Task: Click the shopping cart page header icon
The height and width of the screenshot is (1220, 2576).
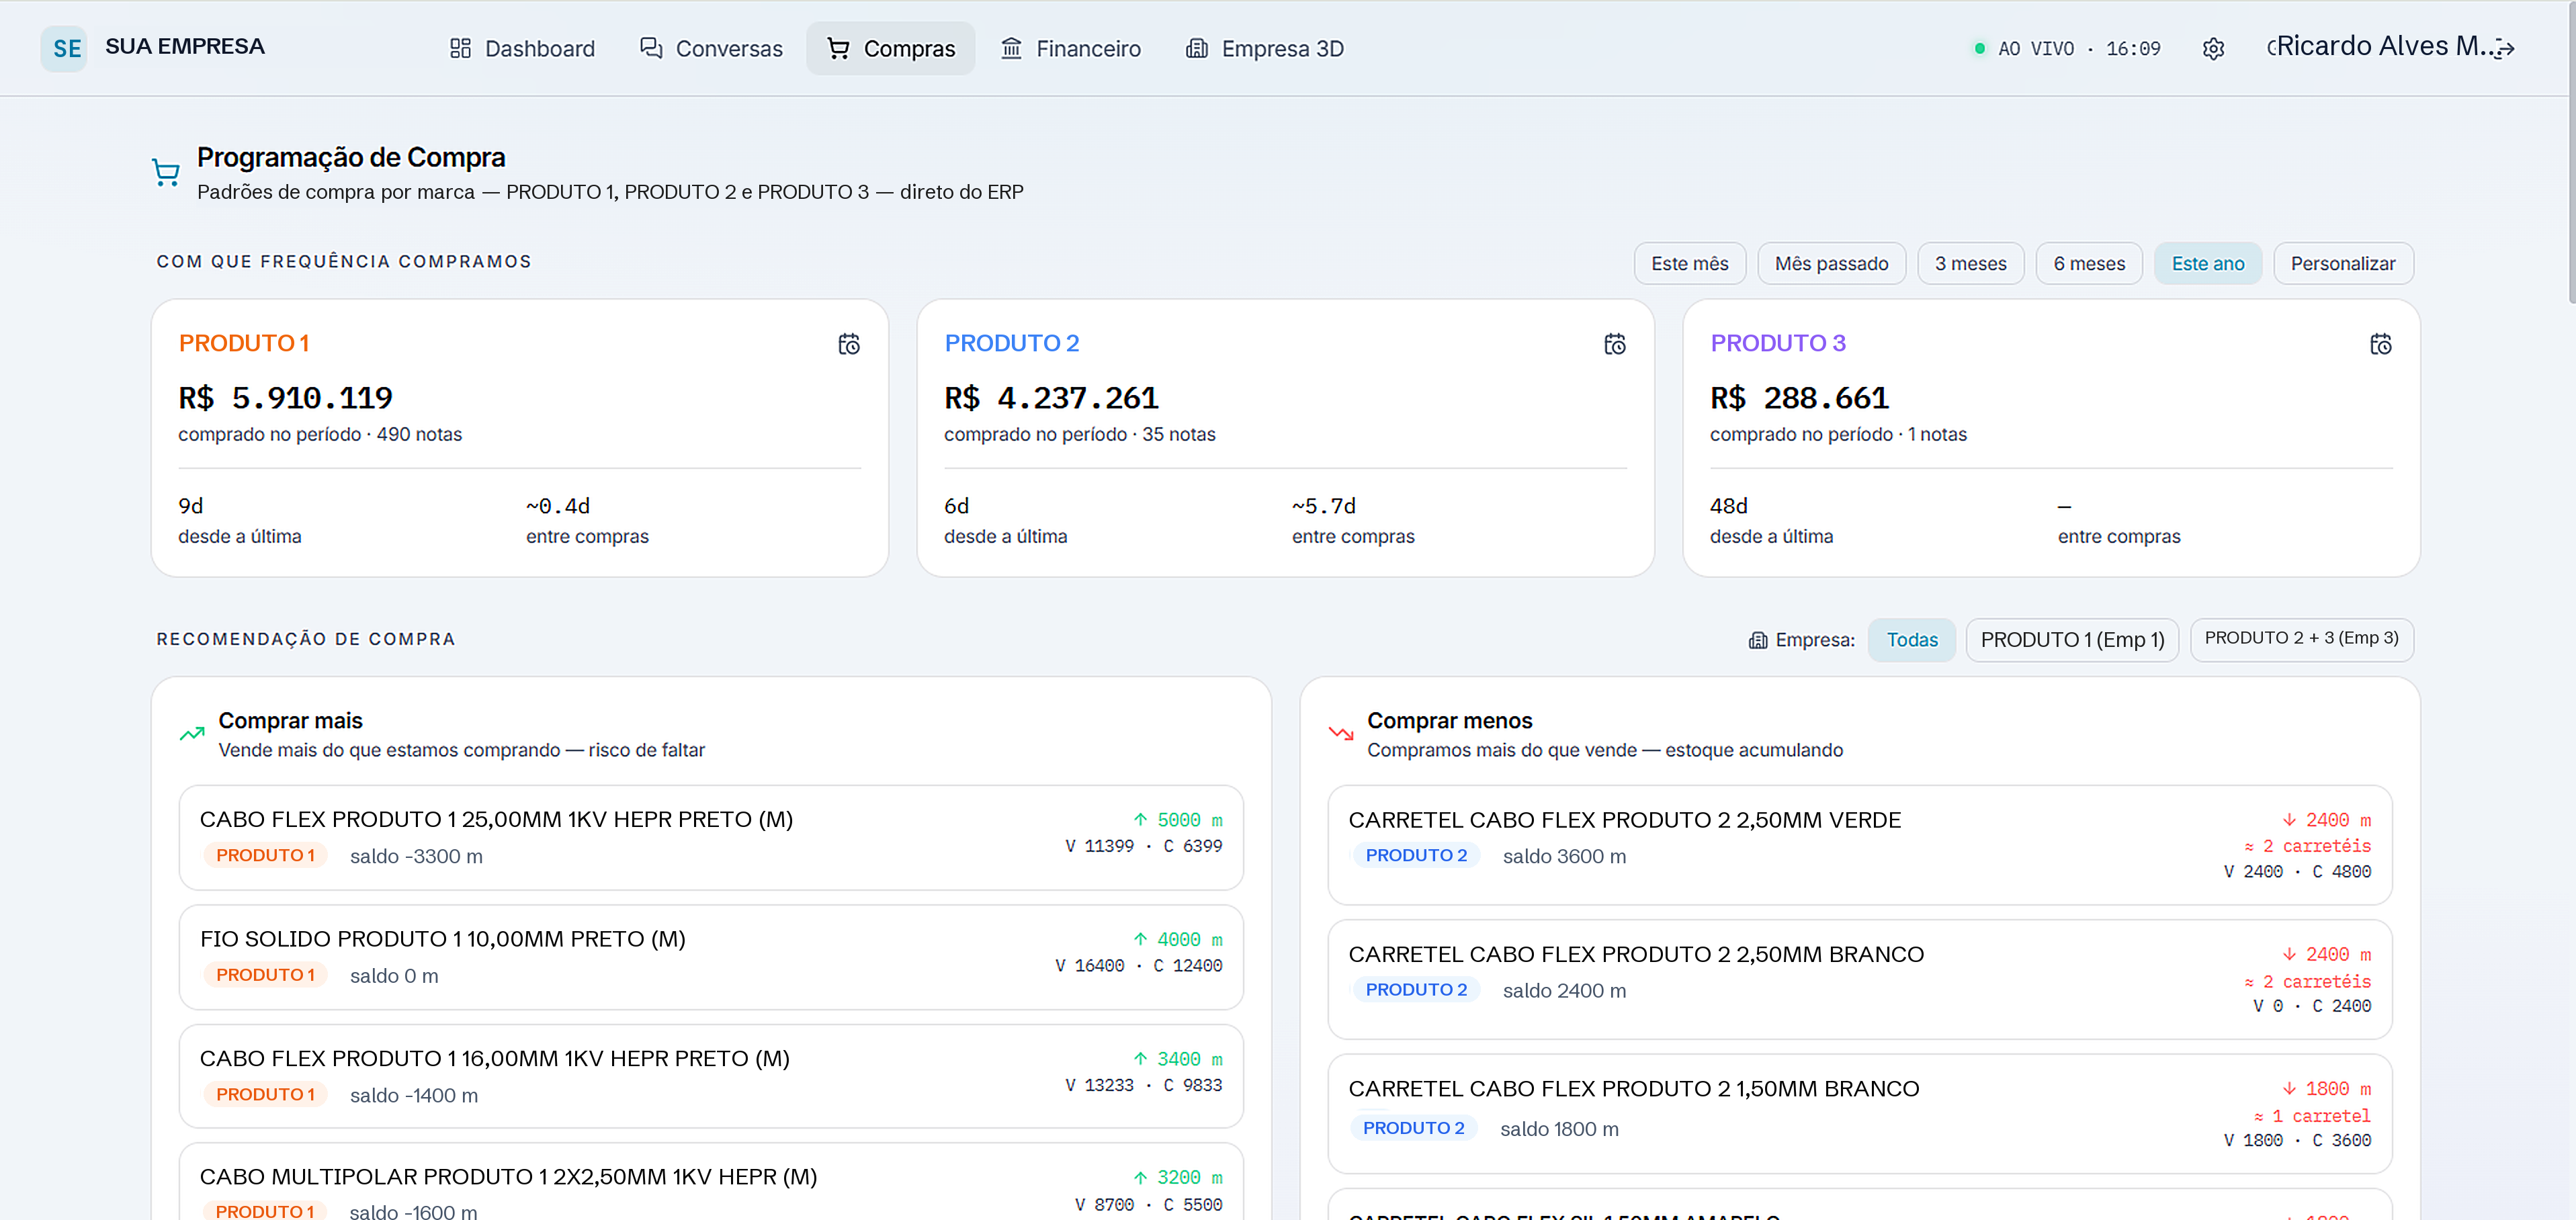Action: (166, 173)
